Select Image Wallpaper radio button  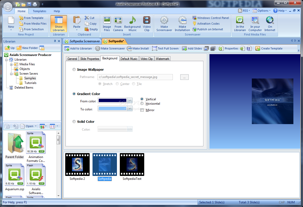[74, 70]
